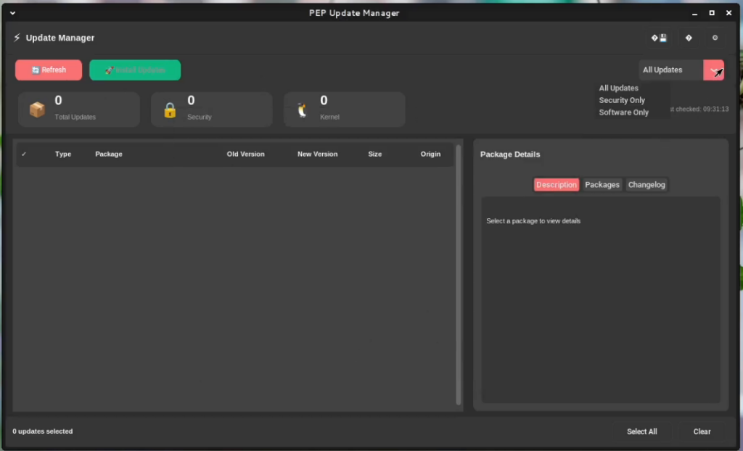The image size is (743, 451).
Task: Switch to the Packages tab
Action: [x=602, y=185]
